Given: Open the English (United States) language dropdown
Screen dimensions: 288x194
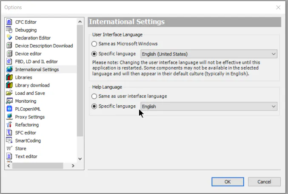Looking at the screenshot, I should (x=208, y=54).
